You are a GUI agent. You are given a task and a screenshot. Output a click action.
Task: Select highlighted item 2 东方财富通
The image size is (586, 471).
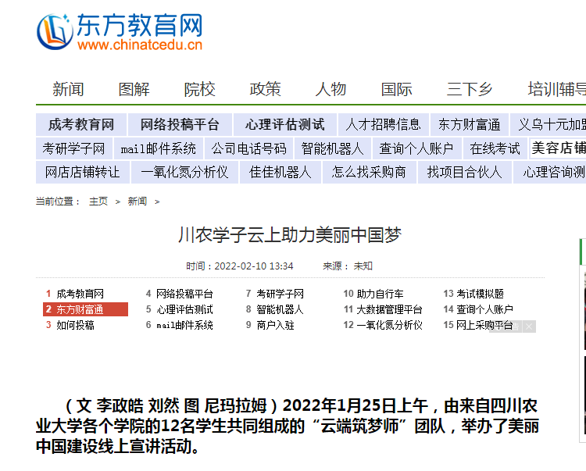click(80, 309)
